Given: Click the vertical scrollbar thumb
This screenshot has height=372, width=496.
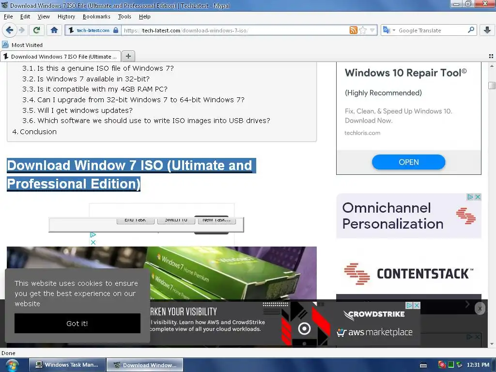Looking at the screenshot, I should pos(492,85).
